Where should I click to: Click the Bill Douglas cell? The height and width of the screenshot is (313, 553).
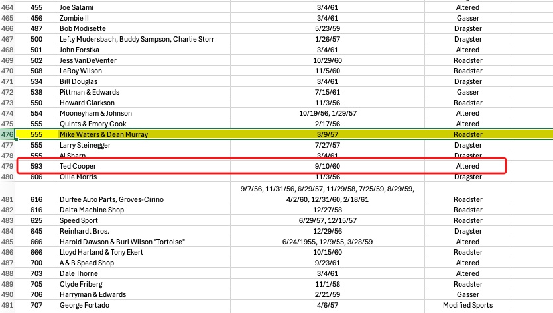(x=144, y=81)
